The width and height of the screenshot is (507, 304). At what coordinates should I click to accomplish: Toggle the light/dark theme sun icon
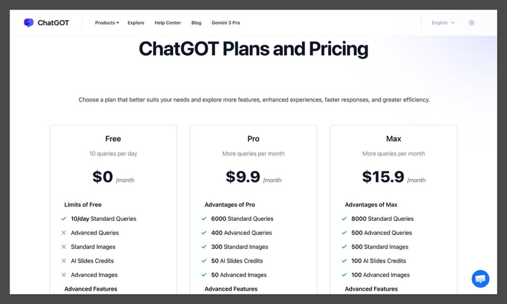[x=471, y=23]
